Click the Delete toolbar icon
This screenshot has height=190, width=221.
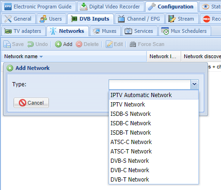pos(79,44)
